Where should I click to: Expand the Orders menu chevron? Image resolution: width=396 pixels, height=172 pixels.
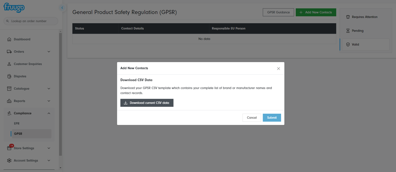coord(49,52)
